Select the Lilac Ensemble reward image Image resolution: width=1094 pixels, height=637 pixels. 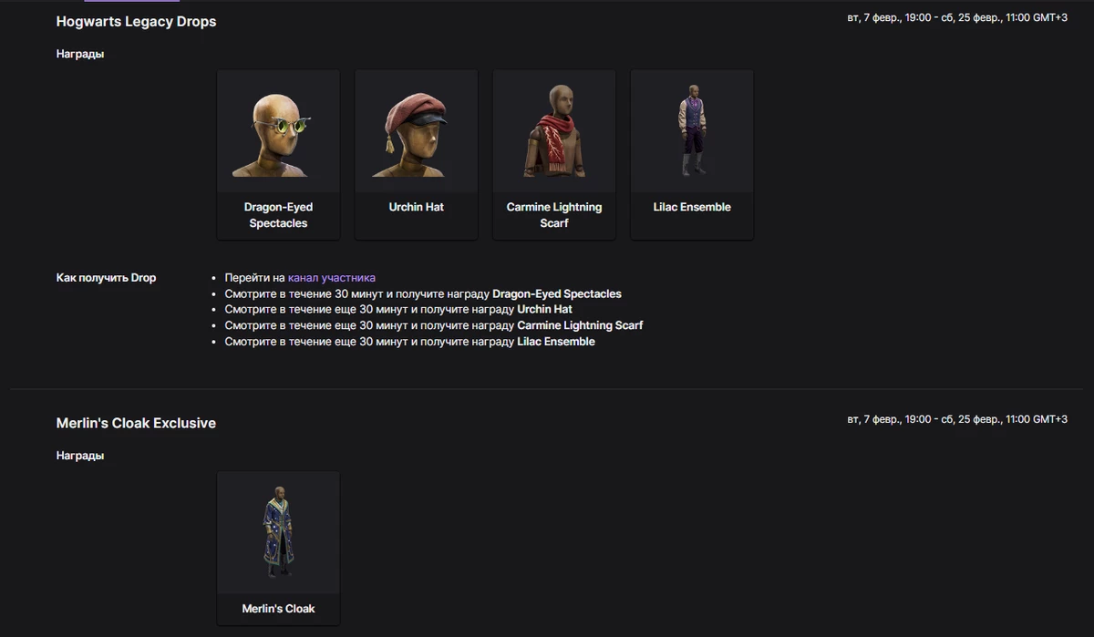(692, 131)
